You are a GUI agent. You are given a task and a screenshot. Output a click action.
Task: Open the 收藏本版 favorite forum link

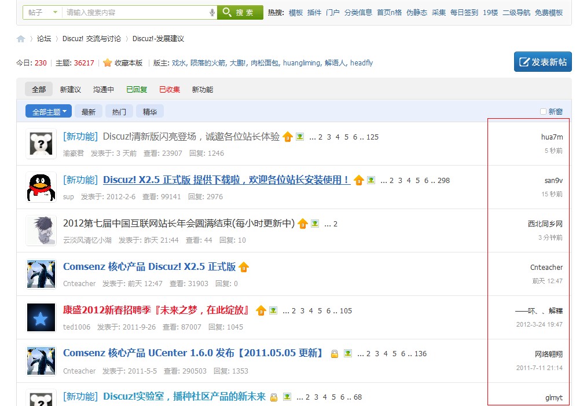(128, 63)
